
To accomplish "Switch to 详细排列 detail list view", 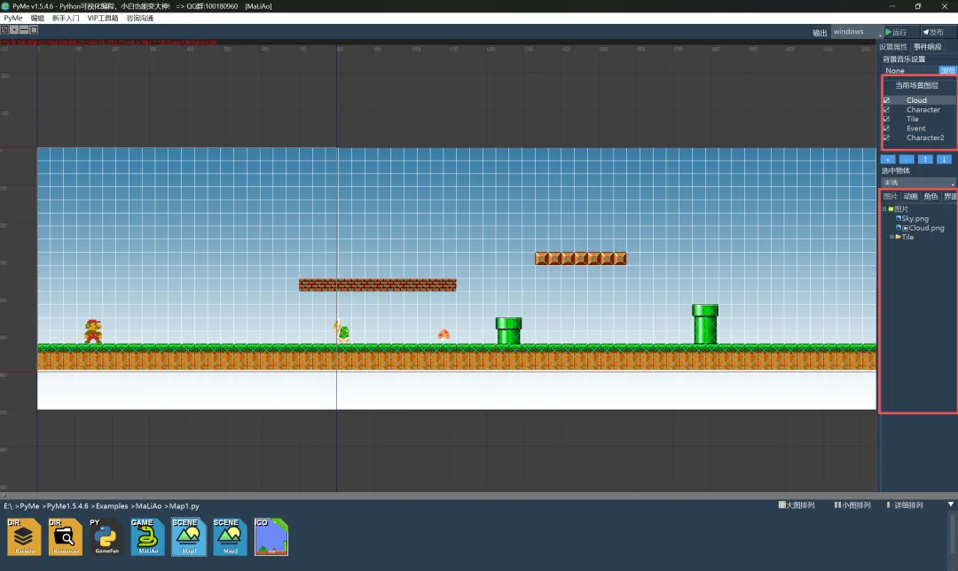I will pos(905,505).
